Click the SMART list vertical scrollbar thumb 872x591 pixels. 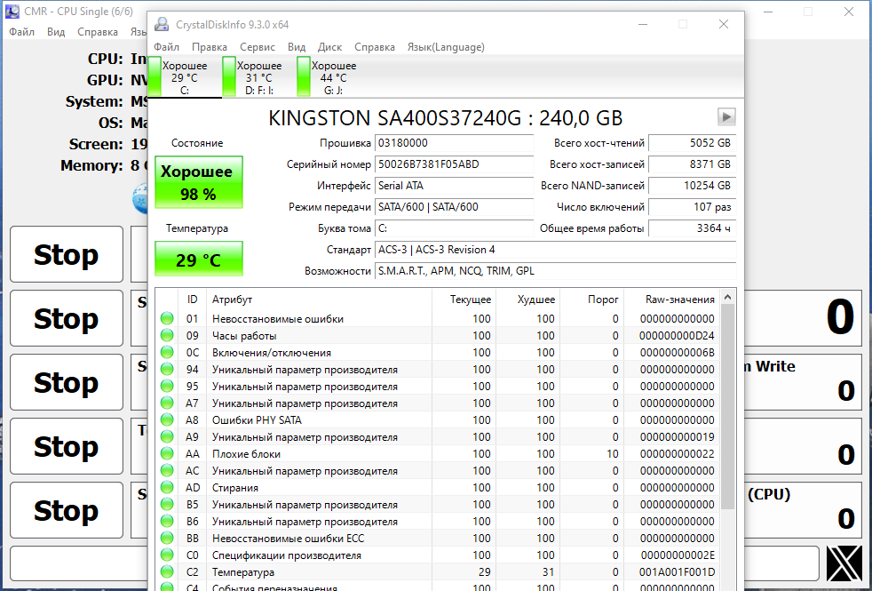coord(727,407)
